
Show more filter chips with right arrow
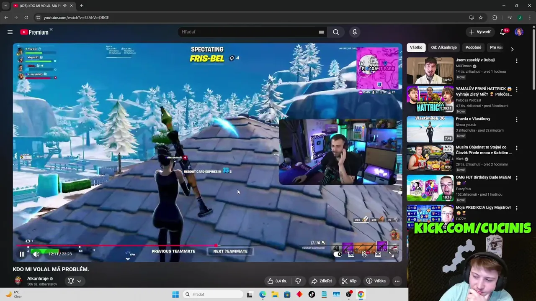coord(512,49)
